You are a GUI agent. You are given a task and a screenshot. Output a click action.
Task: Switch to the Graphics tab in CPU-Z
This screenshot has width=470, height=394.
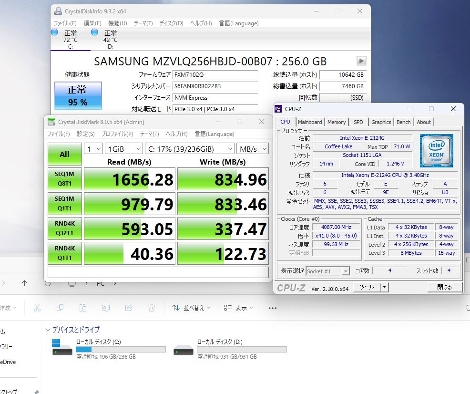(381, 122)
